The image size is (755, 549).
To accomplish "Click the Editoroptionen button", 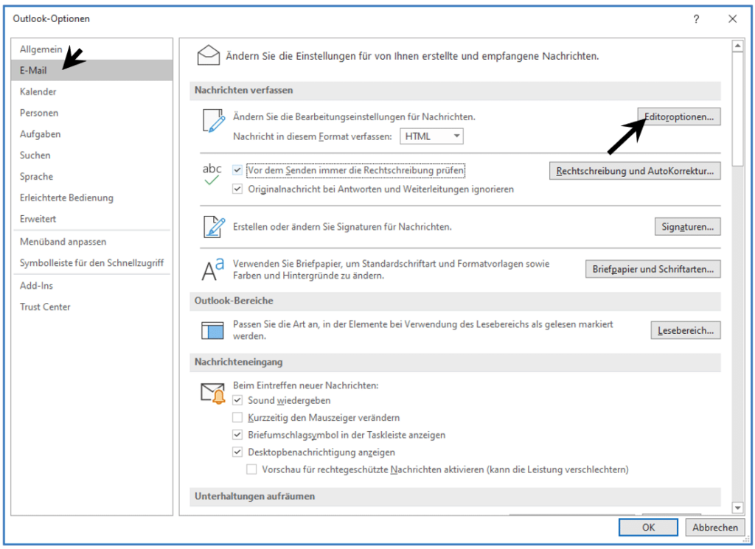I will 679,116.
